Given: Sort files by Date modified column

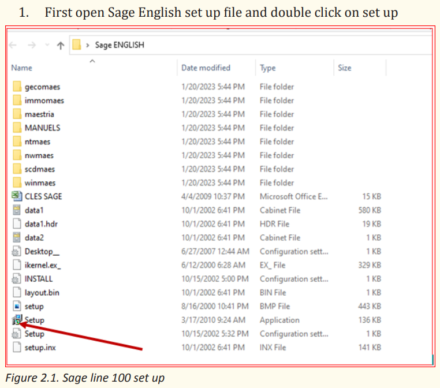Looking at the screenshot, I should (x=206, y=68).
